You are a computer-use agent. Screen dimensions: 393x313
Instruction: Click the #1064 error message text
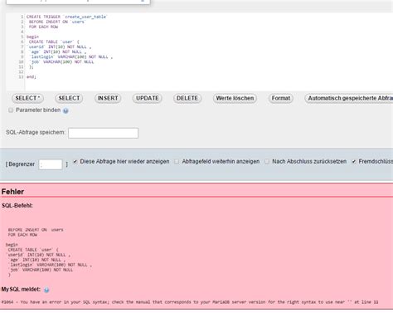190,302
